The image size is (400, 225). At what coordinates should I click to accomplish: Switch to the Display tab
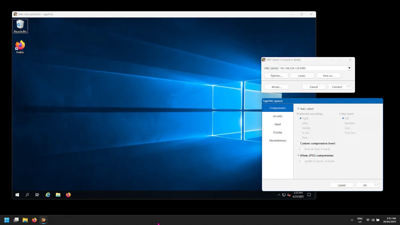point(278,132)
